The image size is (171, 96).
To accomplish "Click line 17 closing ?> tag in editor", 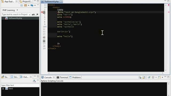I will (x=59, y=44).
